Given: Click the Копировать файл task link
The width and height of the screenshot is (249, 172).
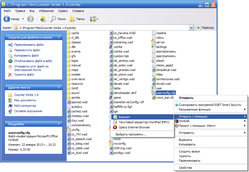Looking at the screenshot, I should (x=26, y=56).
